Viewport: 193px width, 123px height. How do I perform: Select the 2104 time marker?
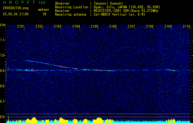[76, 27]
